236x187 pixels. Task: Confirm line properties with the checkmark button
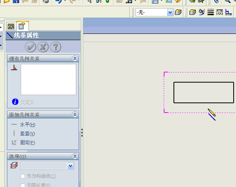(x=30, y=47)
